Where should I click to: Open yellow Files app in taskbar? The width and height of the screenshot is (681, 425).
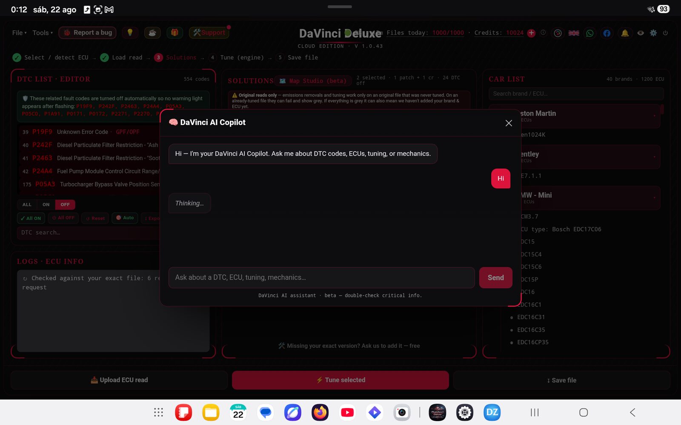[211, 412]
